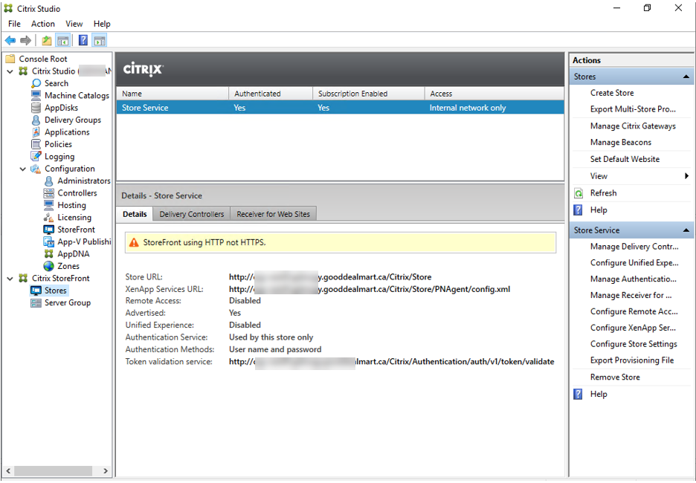Select the Details tab
This screenshot has height=483, width=696.
point(135,214)
